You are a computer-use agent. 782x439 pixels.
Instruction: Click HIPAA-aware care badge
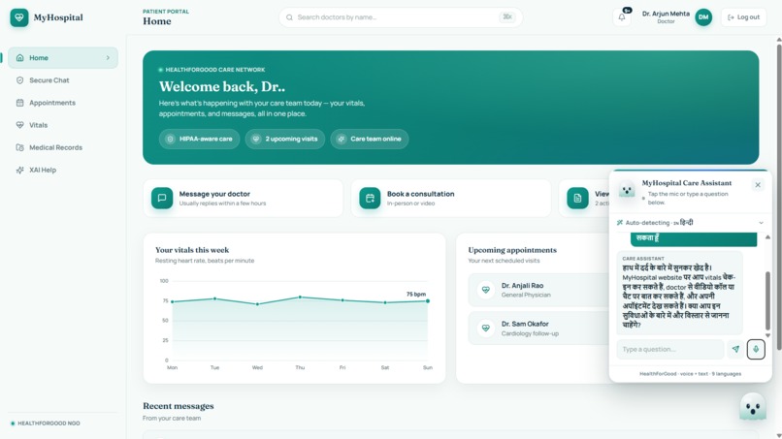(x=200, y=139)
